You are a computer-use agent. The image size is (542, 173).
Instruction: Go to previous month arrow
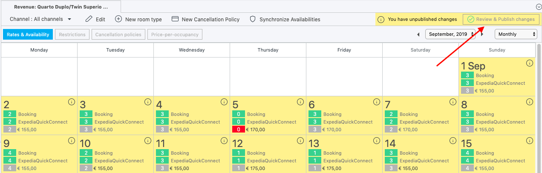[418, 35]
